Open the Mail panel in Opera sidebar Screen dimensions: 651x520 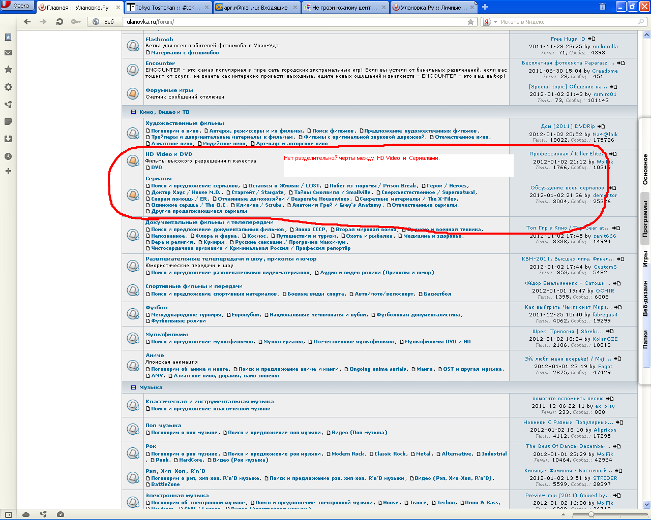point(8,53)
